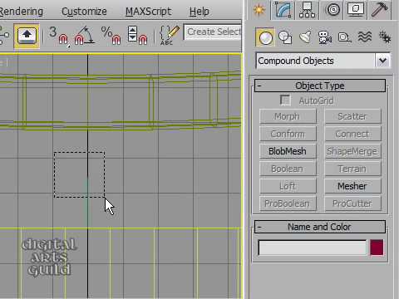Create a BlobMesh object
The image size is (399, 299).
[288, 151]
